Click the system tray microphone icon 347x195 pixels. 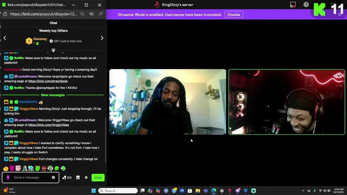pos(314,191)
